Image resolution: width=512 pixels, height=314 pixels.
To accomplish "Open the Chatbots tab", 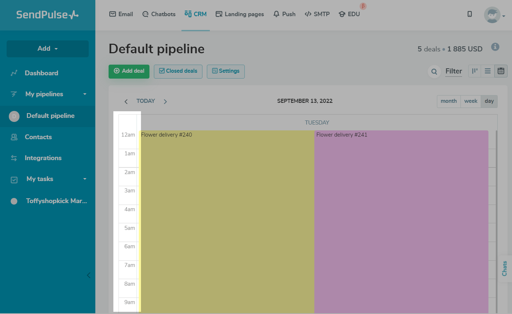I will (158, 14).
